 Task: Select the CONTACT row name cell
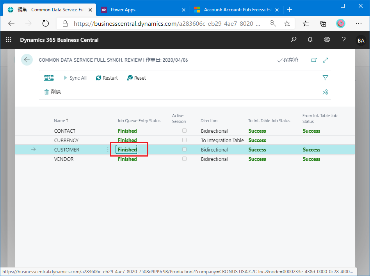click(x=65, y=131)
